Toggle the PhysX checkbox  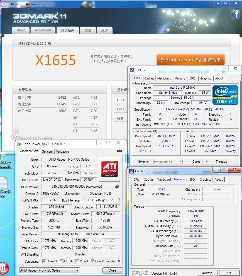point(77,261)
